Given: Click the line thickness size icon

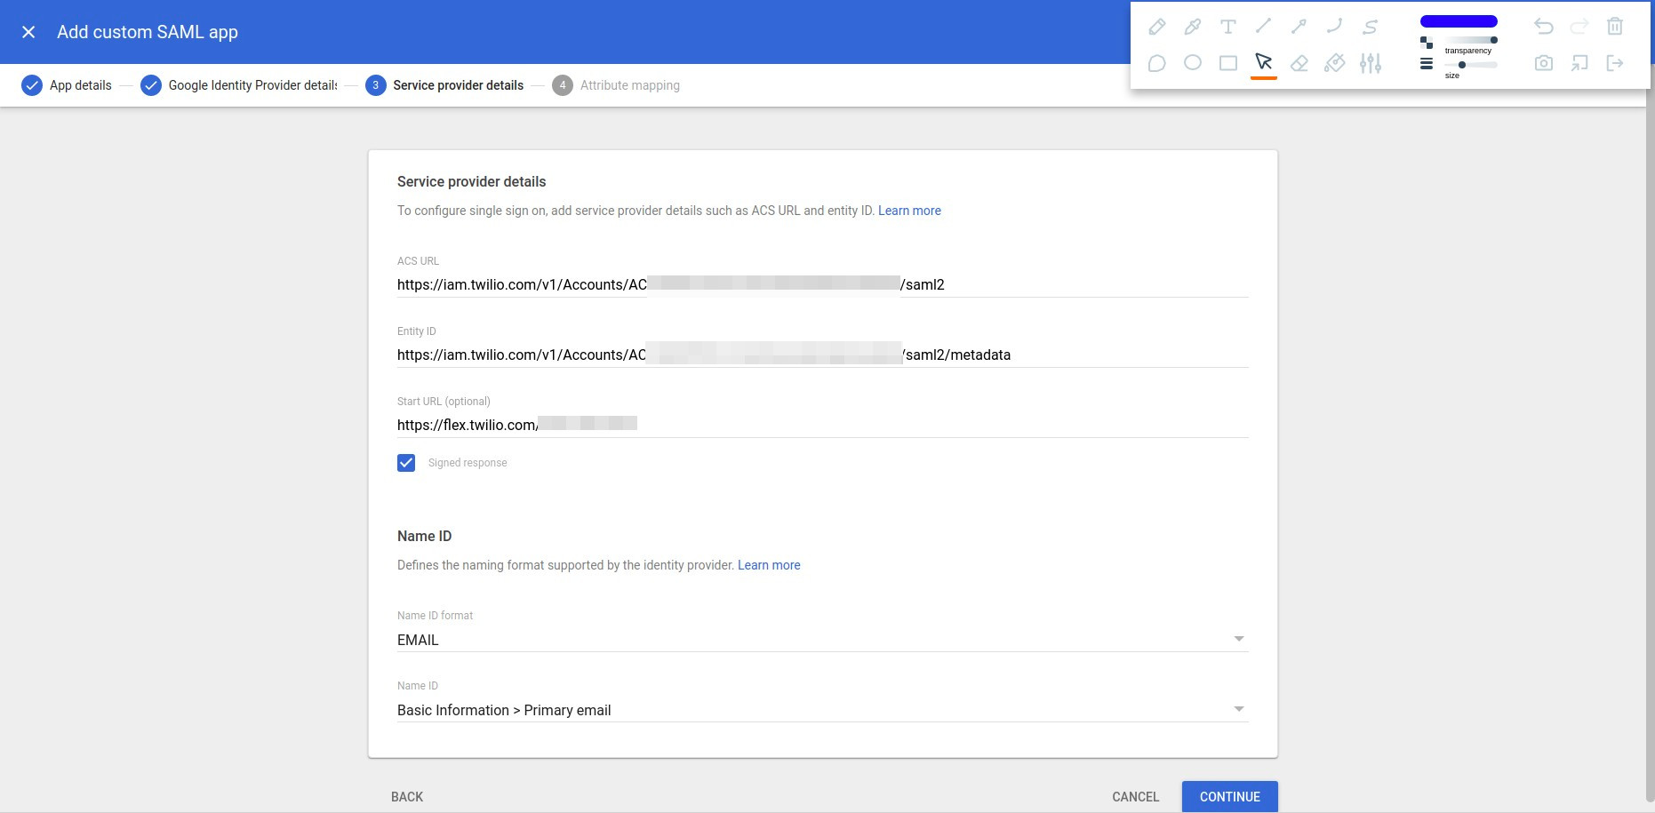Looking at the screenshot, I should pyautogui.click(x=1426, y=64).
